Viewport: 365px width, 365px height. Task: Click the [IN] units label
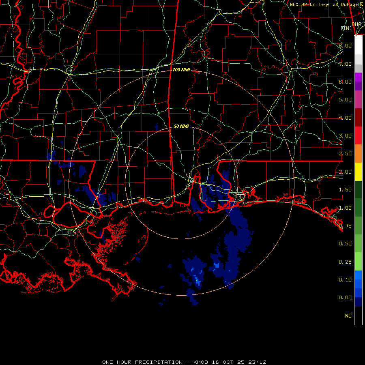point(346,28)
